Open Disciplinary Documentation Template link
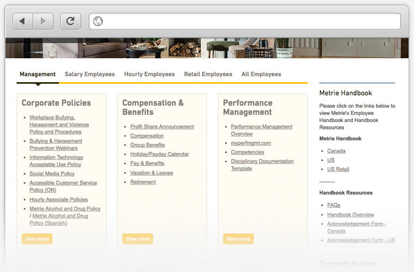The image size is (414, 272). point(262,165)
